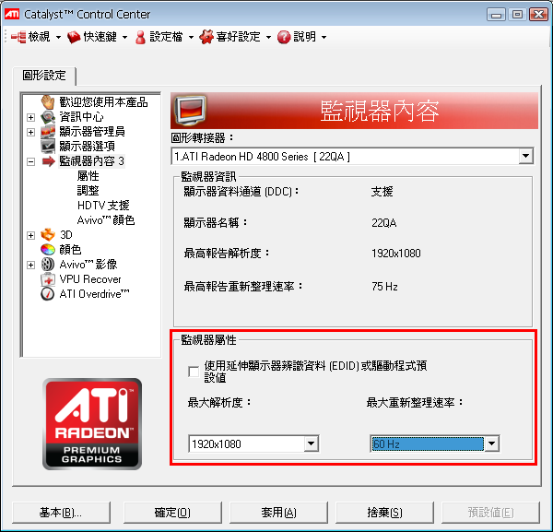The image size is (553, 532).
Task: Click the red arrow beside 監視器內容 3
Action: click(x=48, y=161)
